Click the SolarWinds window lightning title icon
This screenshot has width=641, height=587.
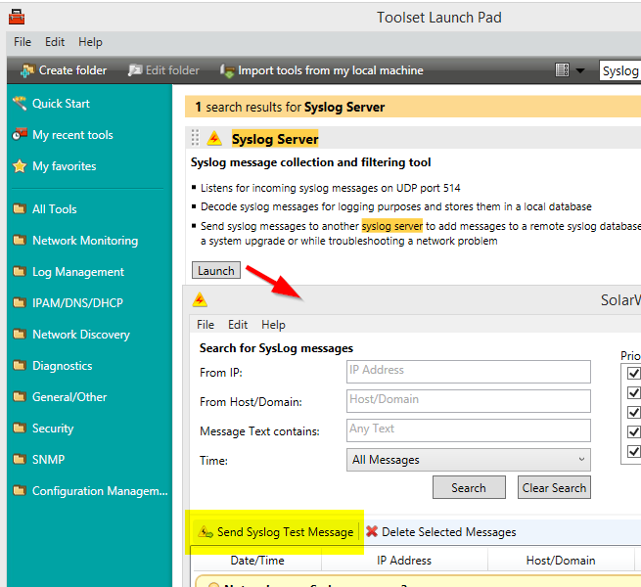(x=200, y=299)
